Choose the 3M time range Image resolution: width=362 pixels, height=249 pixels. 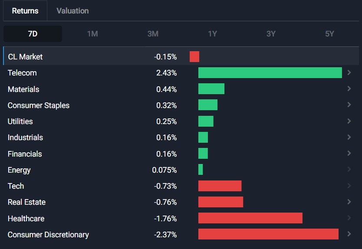click(153, 34)
